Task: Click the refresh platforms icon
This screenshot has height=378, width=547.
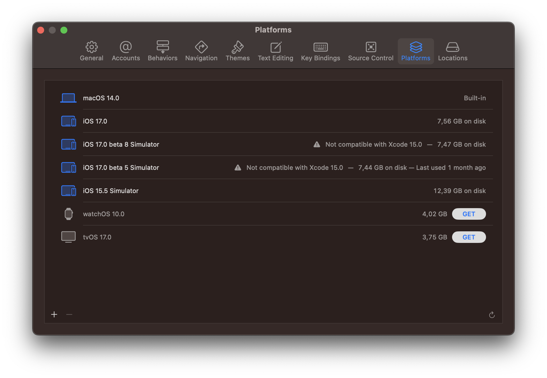Action: [x=492, y=315]
